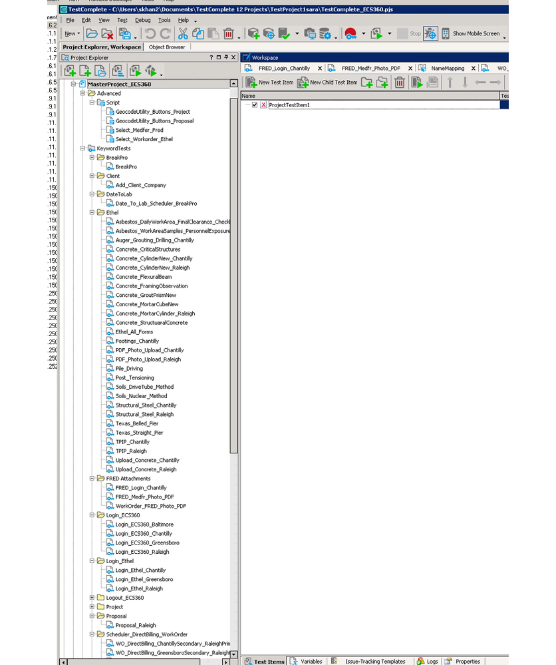Close the NameMapping workspace tab
The width and height of the screenshot is (556, 665).
(x=474, y=67)
